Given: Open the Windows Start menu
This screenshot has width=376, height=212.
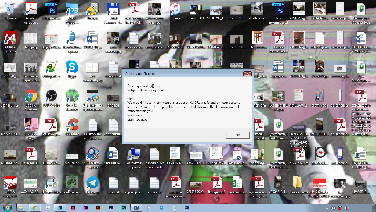Looking at the screenshot, I should [x=7, y=208].
